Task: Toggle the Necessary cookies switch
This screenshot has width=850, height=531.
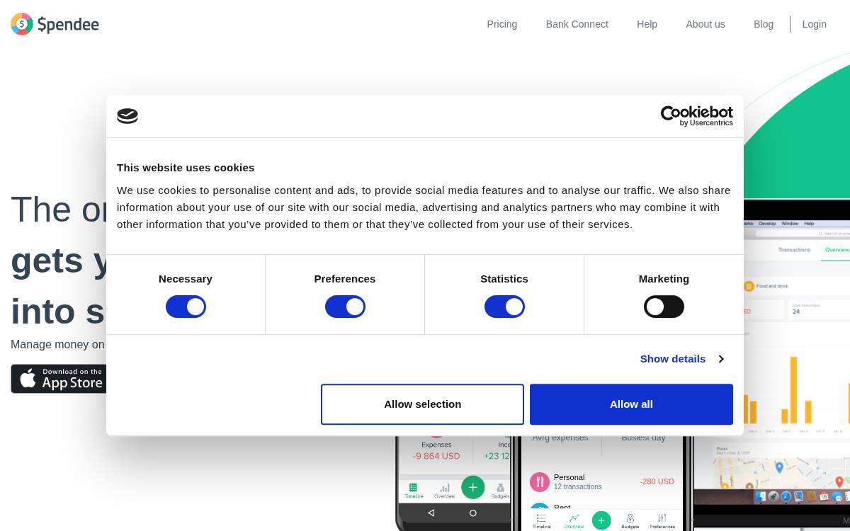Action: pos(186,307)
